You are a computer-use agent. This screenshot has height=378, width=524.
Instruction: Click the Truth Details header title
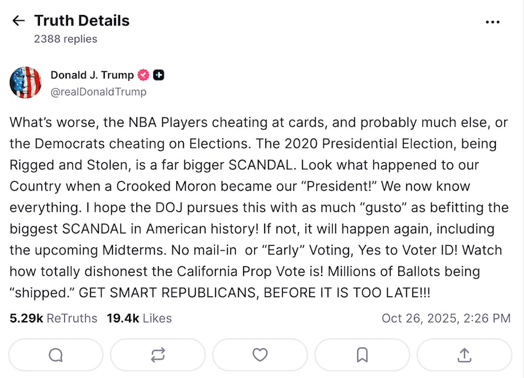[x=82, y=21]
